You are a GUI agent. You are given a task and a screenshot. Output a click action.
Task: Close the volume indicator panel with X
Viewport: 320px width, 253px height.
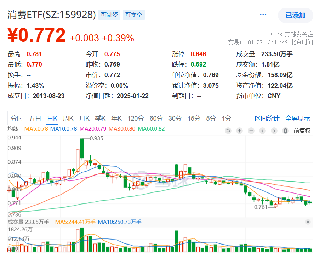click(308, 222)
